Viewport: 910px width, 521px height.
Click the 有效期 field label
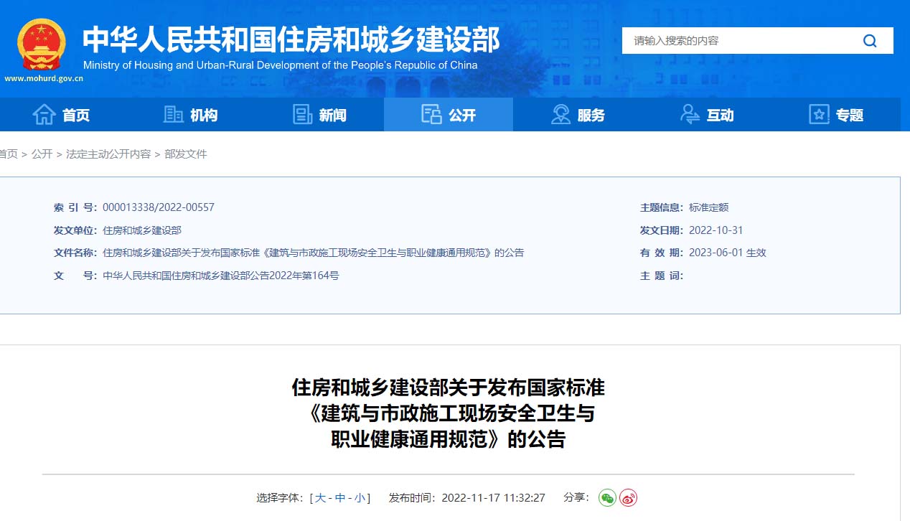pos(662,253)
